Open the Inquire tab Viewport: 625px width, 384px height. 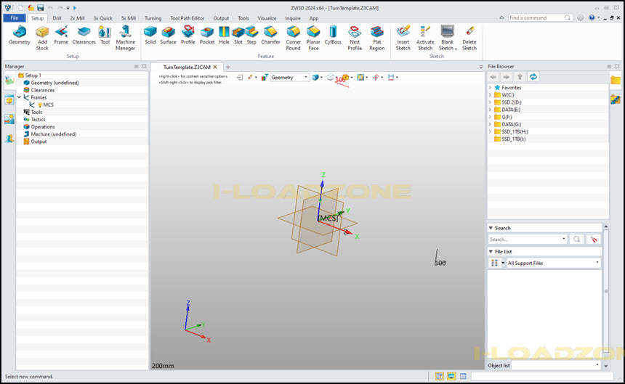293,18
